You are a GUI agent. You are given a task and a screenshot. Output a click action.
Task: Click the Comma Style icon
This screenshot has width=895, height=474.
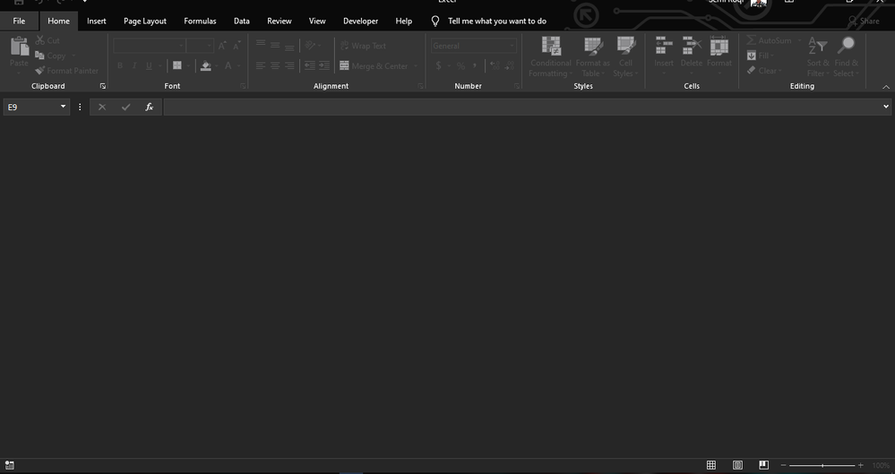pos(475,65)
